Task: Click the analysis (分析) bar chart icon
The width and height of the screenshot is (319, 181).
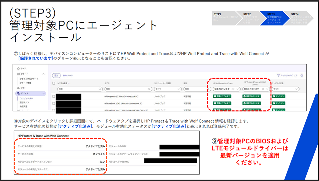Action: tap(19, 88)
